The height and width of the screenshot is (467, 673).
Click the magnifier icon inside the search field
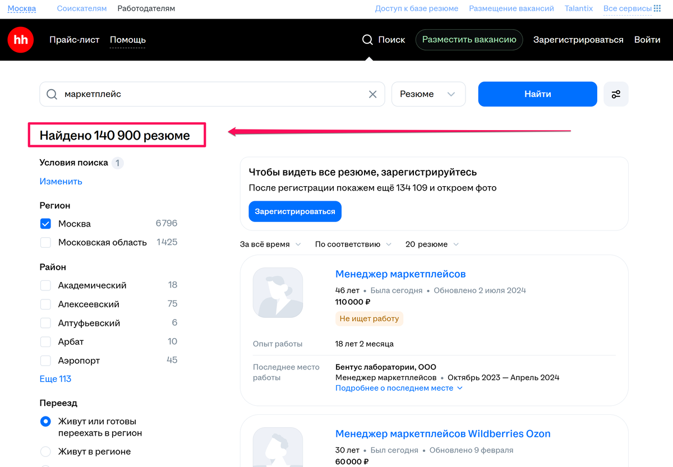(x=52, y=94)
